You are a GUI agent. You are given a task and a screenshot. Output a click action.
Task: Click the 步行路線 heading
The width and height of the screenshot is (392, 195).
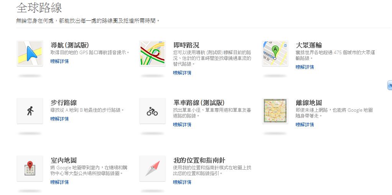click(x=64, y=102)
